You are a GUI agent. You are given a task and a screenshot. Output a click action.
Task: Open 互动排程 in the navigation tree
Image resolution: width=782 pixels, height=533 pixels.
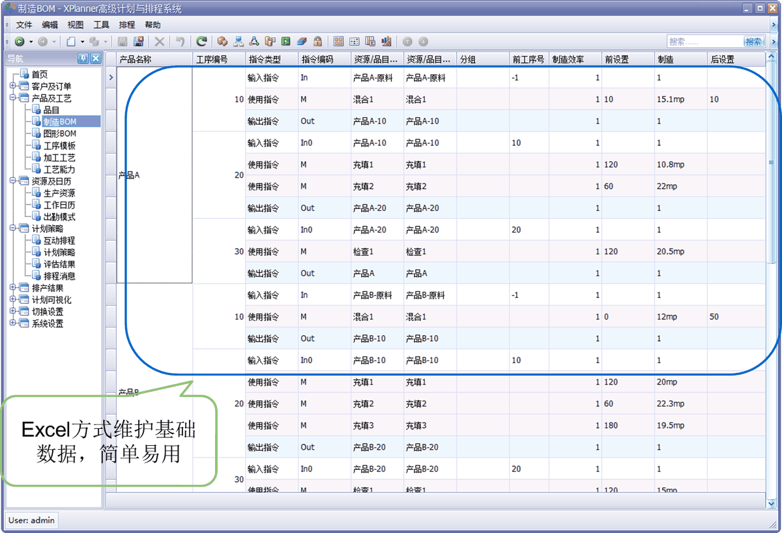(59, 240)
